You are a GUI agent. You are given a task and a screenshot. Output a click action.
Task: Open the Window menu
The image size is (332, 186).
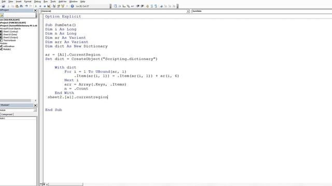(x=74, y=2)
